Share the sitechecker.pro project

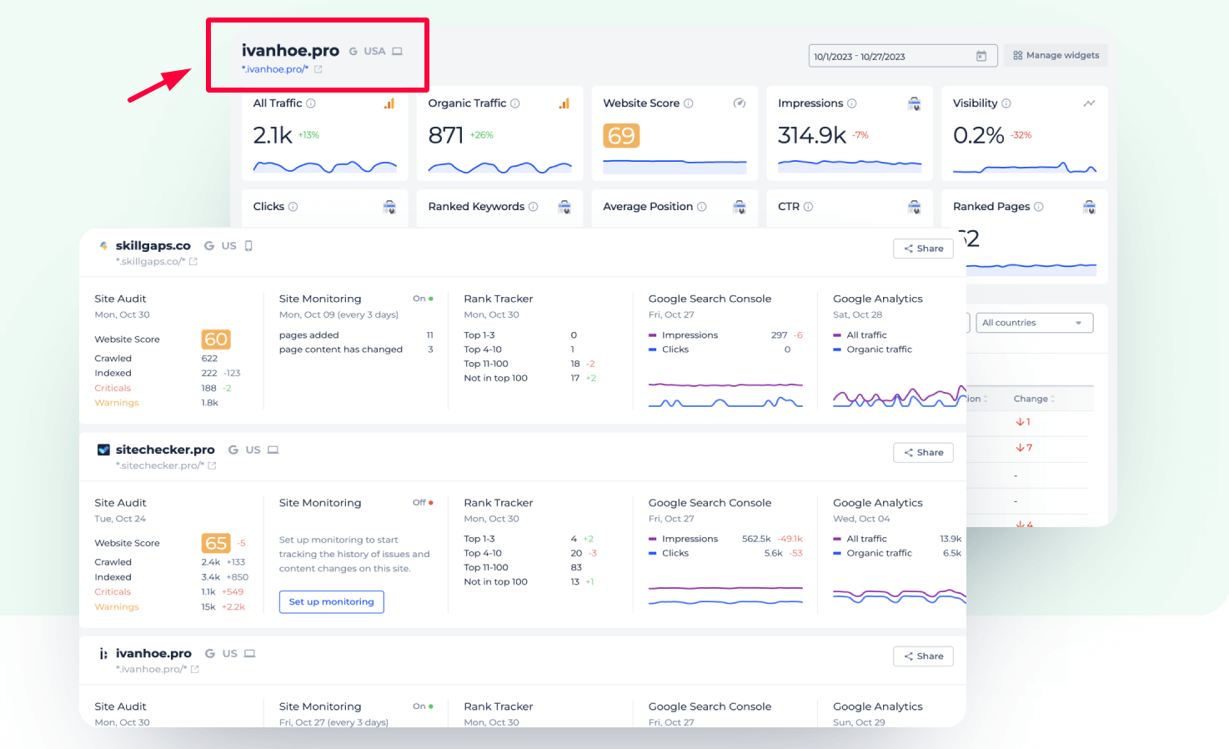[x=923, y=453]
